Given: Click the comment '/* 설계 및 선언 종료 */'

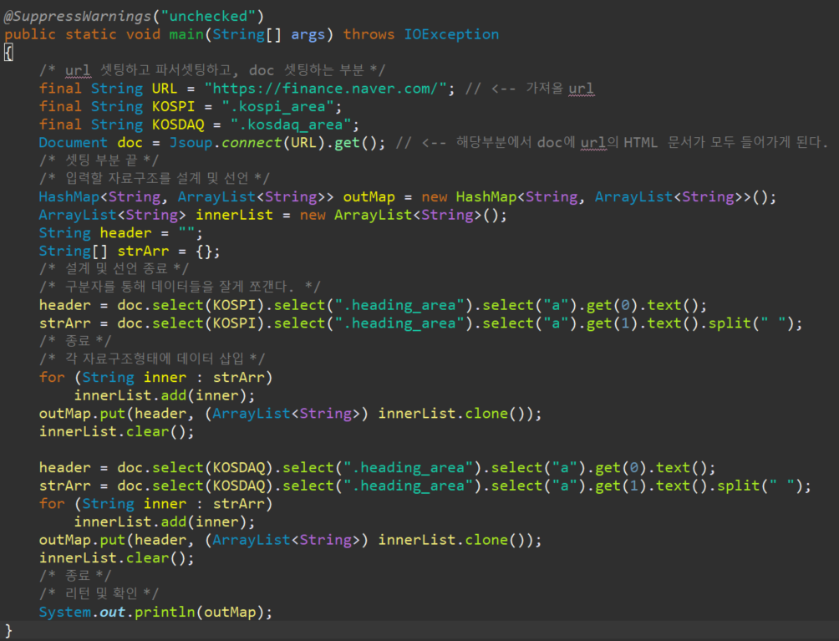Looking at the screenshot, I should pos(114,268).
